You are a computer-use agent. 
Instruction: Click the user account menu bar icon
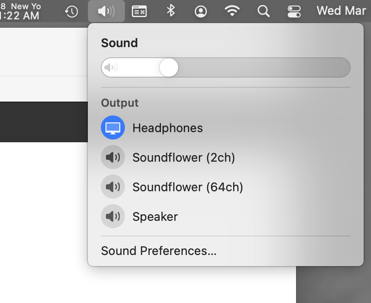point(201,11)
